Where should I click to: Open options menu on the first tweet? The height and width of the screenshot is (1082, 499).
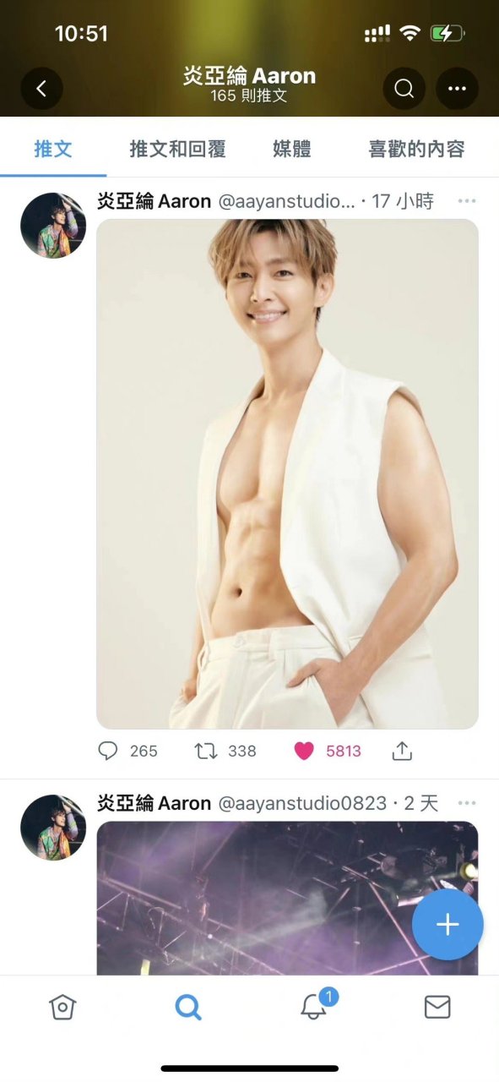[467, 200]
